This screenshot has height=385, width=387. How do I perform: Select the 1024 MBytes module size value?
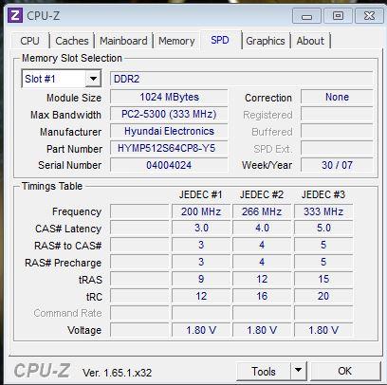click(x=169, y=97)
